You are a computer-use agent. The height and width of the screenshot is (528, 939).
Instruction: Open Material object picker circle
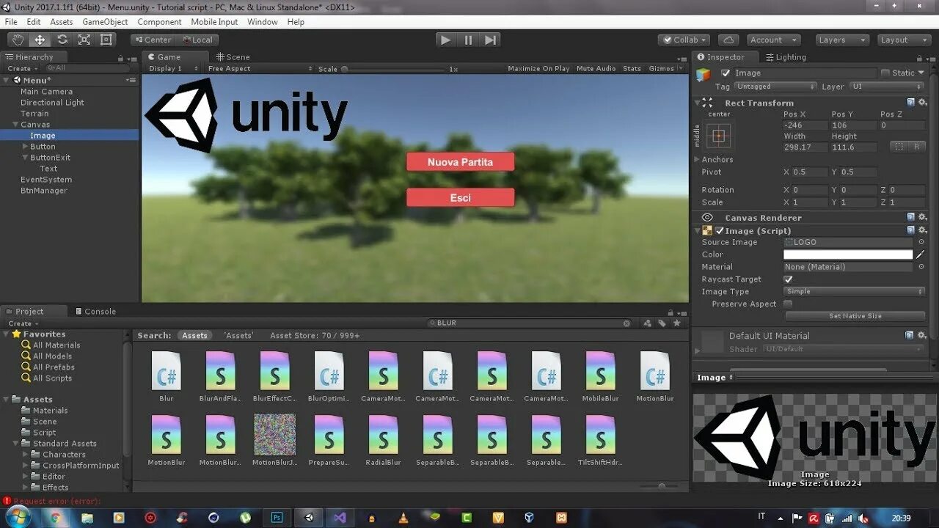[921, 267]
